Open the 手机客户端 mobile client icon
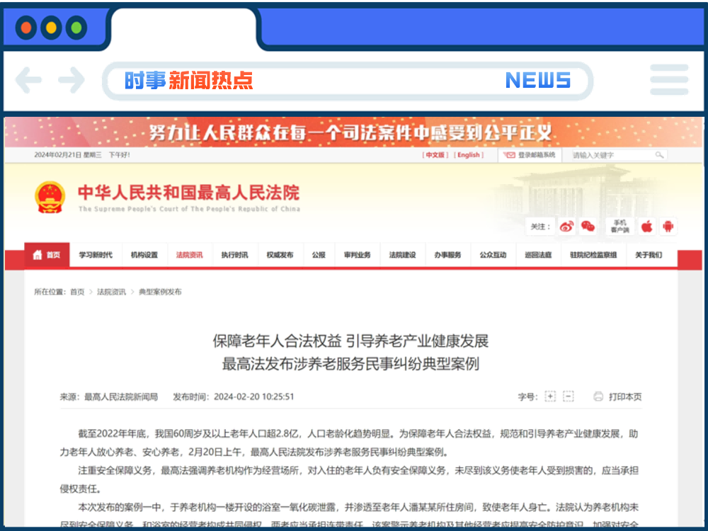Screen dimensions: 708x531 coord(621,227)
